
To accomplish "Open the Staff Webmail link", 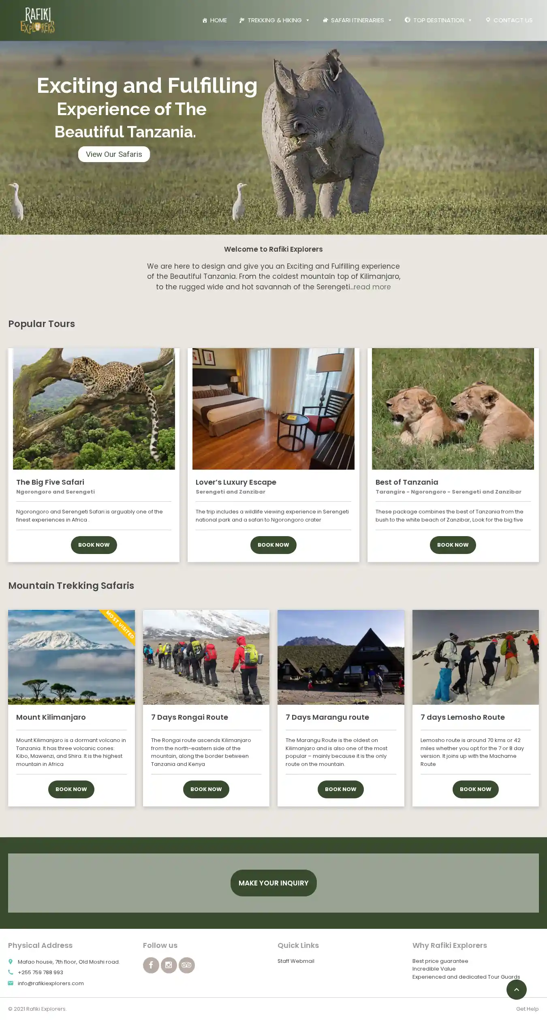I will pyautogui.click(x=296, y=961).
